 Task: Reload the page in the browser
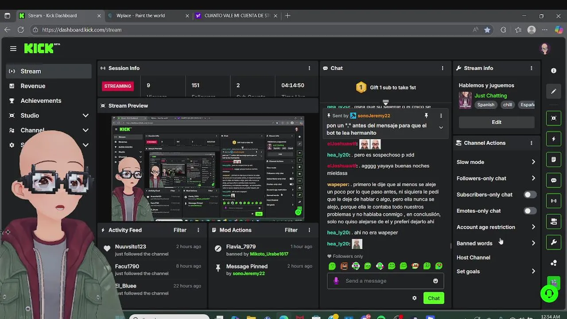(x=20, y=30)
